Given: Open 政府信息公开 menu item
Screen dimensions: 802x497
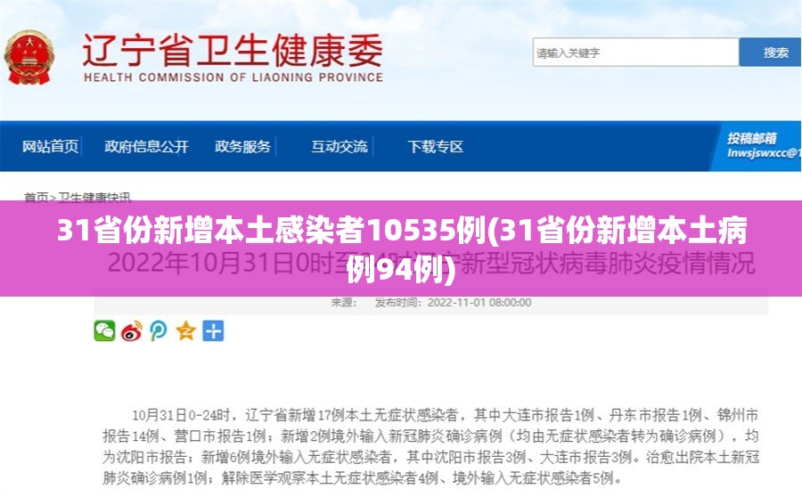Looking at the screenshot, I should pyautogui.click(x=146, y=147).
